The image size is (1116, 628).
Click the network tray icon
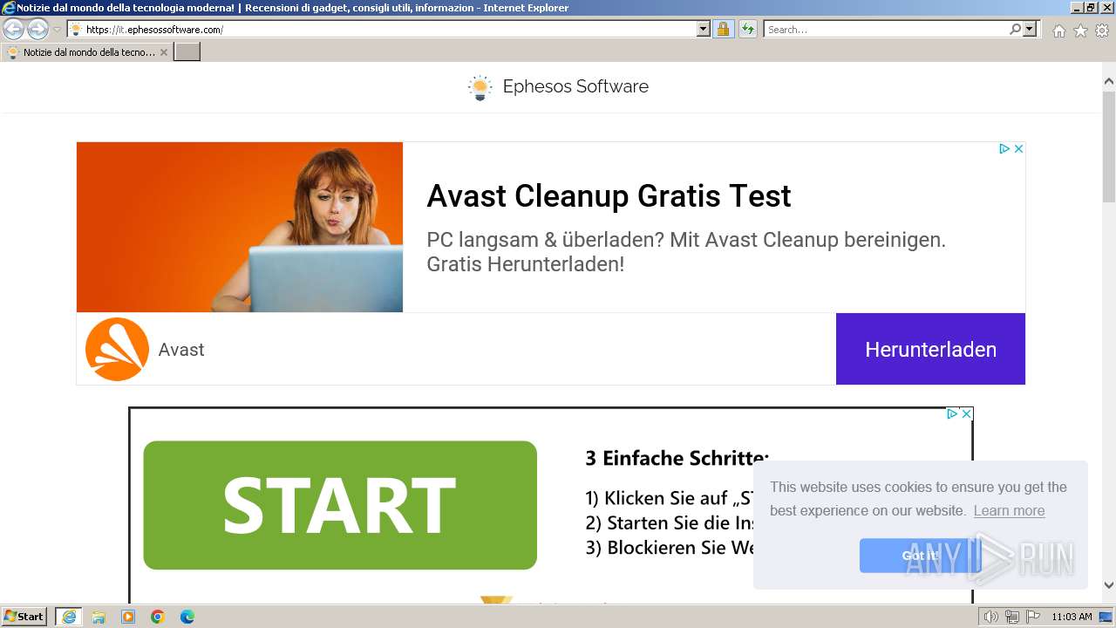(x=1012, y=617)
